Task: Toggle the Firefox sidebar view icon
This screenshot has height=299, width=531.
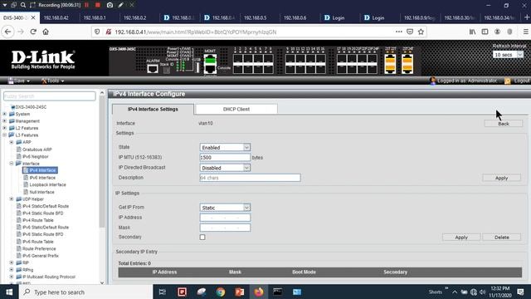Action: [485, 32]
